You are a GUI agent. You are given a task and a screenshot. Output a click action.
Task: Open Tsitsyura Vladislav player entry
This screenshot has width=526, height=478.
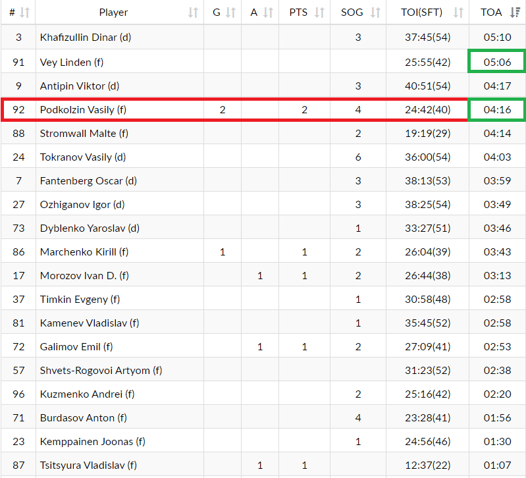tap(88, 465)
